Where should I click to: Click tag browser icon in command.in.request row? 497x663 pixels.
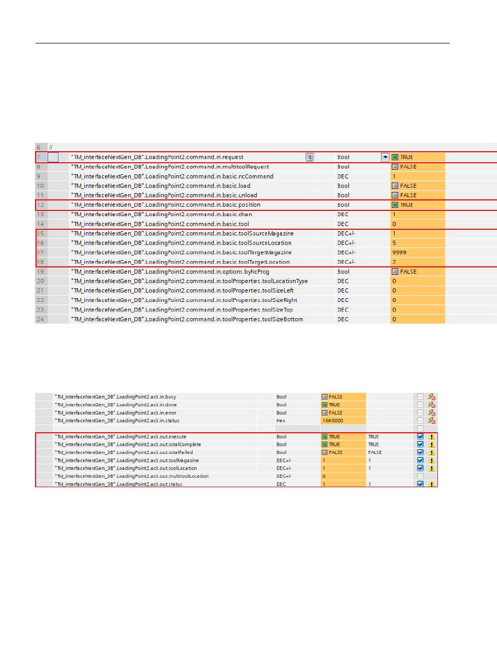pos(310,157)
